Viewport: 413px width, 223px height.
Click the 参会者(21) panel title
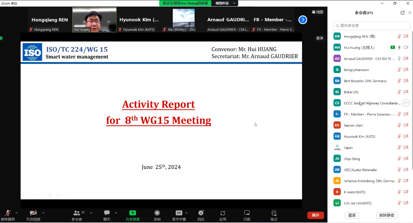pos(364,13)
